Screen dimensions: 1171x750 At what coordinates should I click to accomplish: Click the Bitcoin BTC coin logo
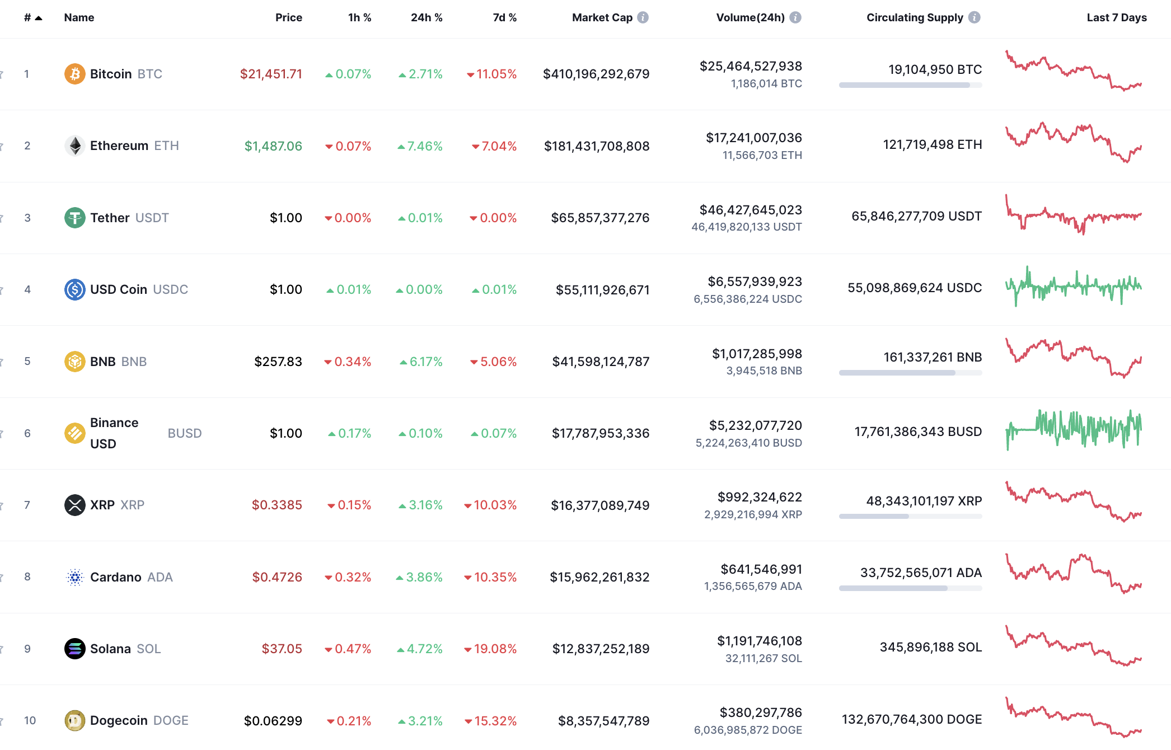(74, 73)
